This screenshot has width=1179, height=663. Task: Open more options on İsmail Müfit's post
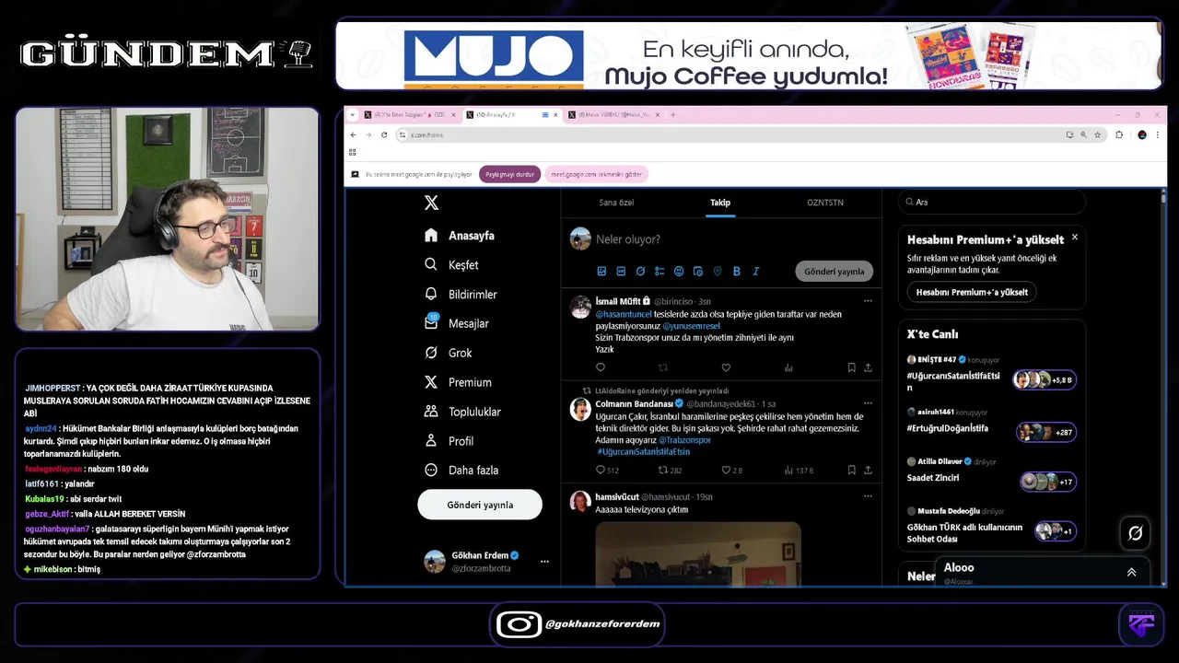868,301
